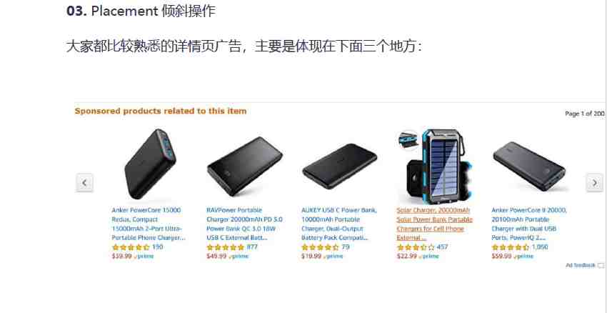Click the star rating of the RAVPower charger

click(225, 247)
